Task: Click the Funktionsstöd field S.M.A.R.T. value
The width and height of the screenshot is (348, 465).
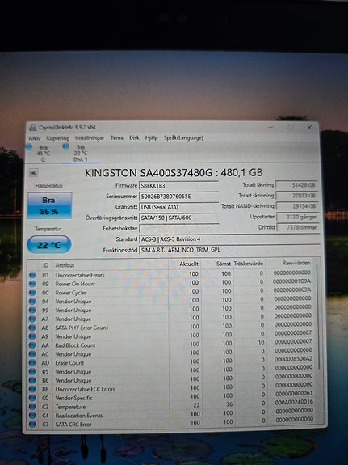Action: pyautogui.click(x=229, y=250)
